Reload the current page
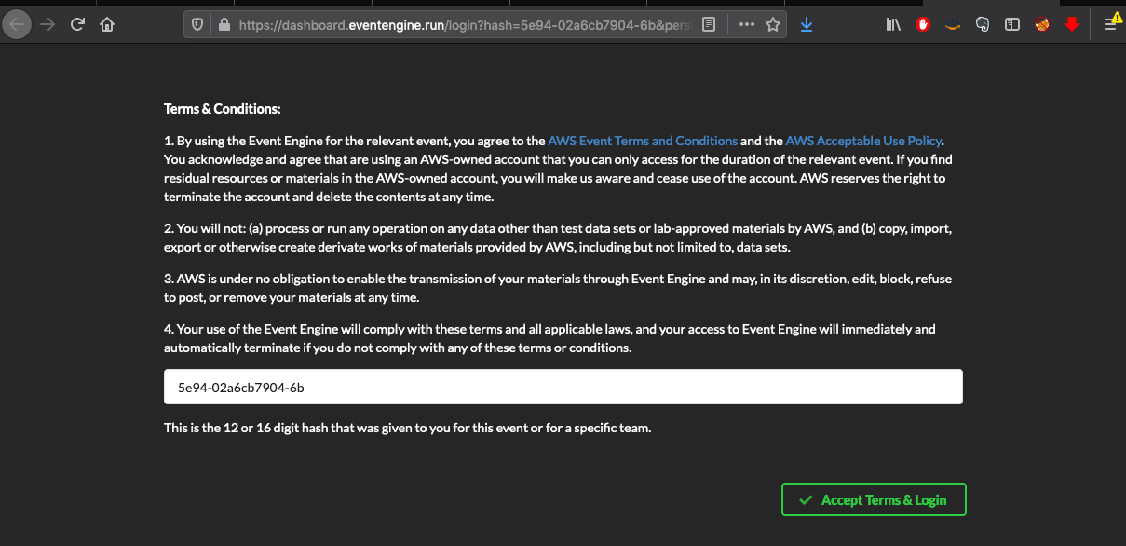Screen dimensions: 1126x546 [x=77, y=25]
